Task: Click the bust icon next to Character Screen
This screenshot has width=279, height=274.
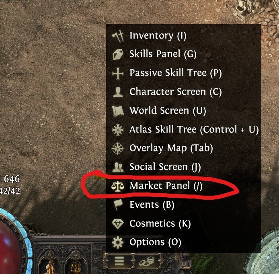Action: pyautogui.click(x=118, y=92)
